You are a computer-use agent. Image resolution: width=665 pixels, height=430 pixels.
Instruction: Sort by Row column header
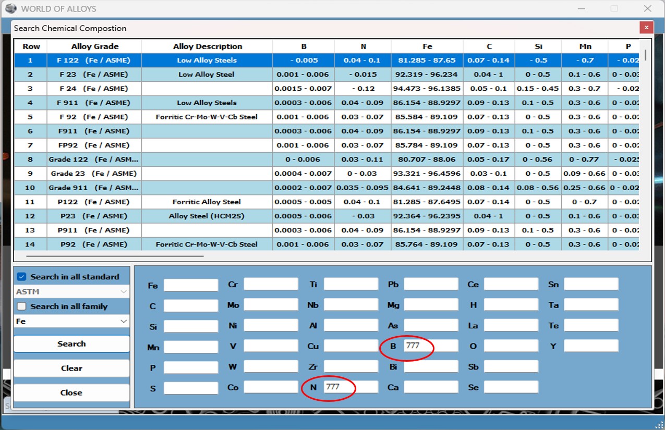click(x=31, y=46)
